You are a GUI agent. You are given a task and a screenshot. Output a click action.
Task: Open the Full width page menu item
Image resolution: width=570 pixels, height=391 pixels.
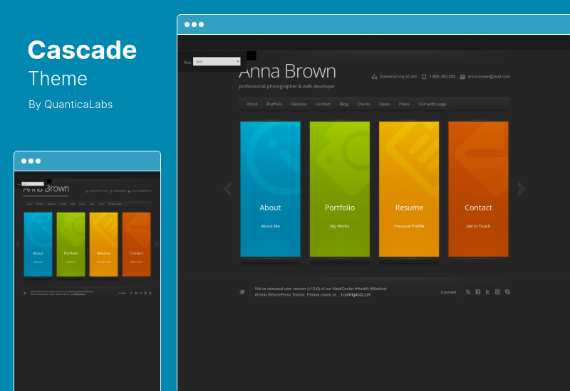click(x=432, y=104)
